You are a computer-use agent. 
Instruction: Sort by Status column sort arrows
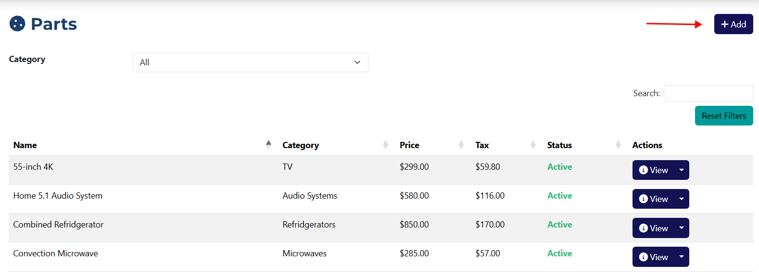coord(618,145)
